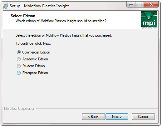The width and height of the screenshot is (162, 127).
Task: Minimize the Setup window
Action: point(131,5)
